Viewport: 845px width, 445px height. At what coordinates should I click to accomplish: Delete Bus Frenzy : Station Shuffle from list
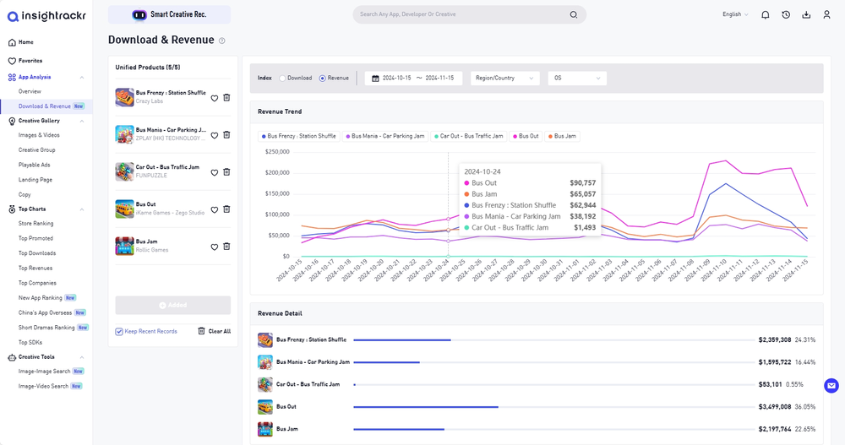click(226, 97)
